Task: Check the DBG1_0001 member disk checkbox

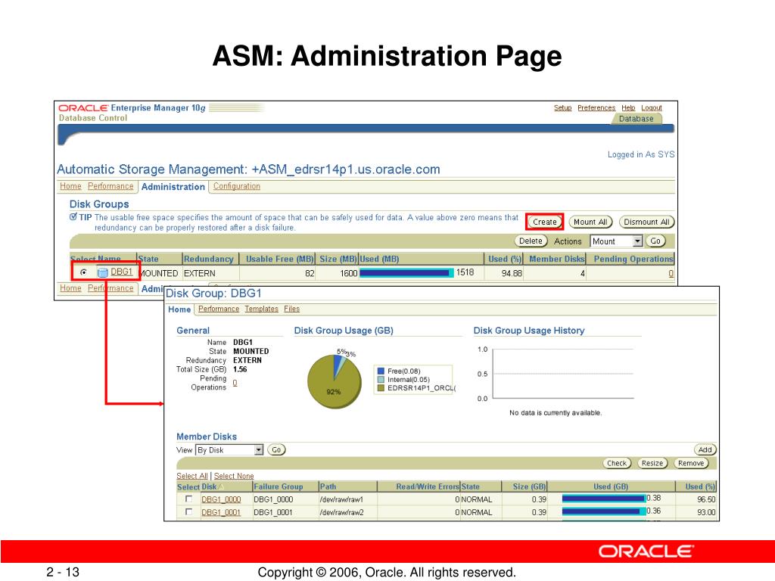Action: (x=188, y=512)
